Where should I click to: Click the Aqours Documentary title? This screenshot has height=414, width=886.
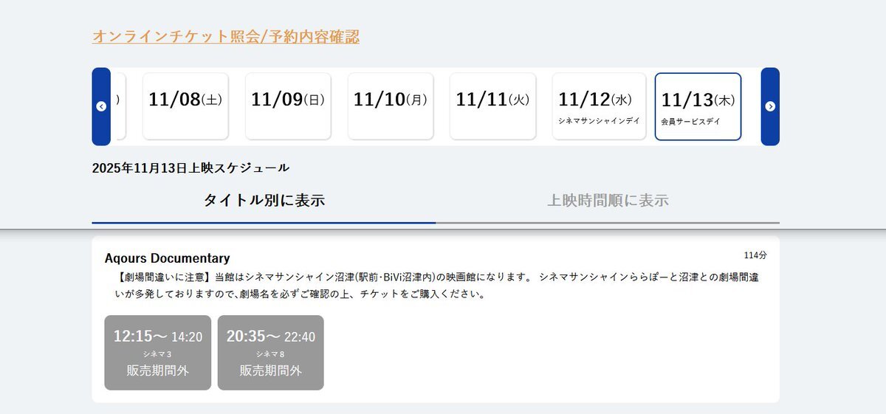(x=168, y=258)
